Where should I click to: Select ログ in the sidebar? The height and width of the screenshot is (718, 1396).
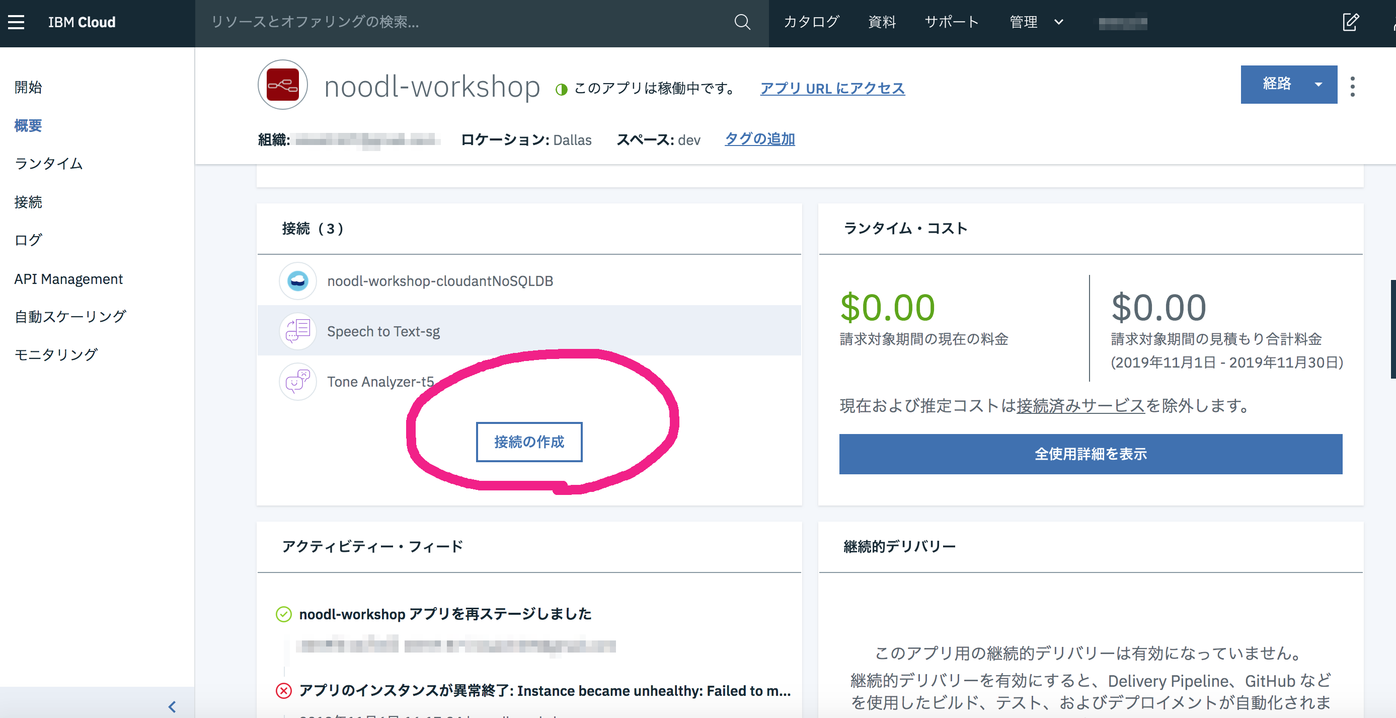point(28,240)
